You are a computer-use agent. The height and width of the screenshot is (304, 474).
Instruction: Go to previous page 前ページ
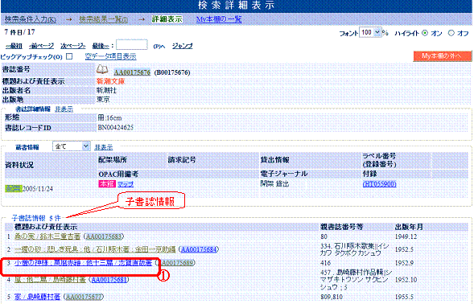coord(41,46)
